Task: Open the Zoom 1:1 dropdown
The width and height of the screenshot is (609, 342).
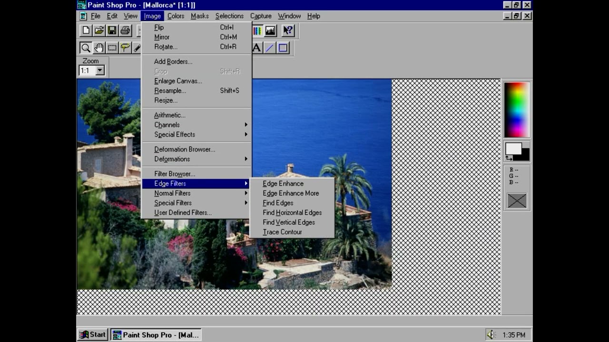Action: tap(100, 71)
